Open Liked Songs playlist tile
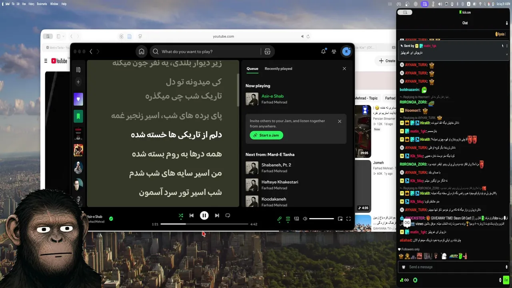This screenshot has height=288, width=512. [x=78, y=99]
